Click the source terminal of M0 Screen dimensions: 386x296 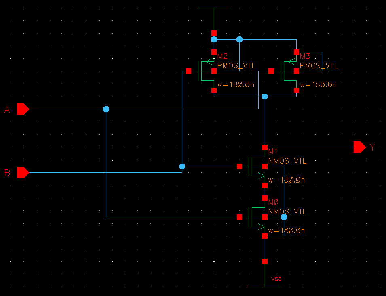click(265, 236)
